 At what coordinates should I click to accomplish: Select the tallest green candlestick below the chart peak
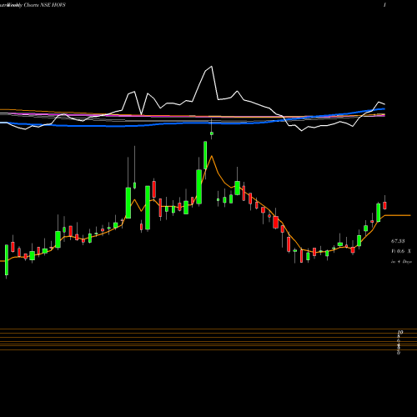(x=198, y=187)
